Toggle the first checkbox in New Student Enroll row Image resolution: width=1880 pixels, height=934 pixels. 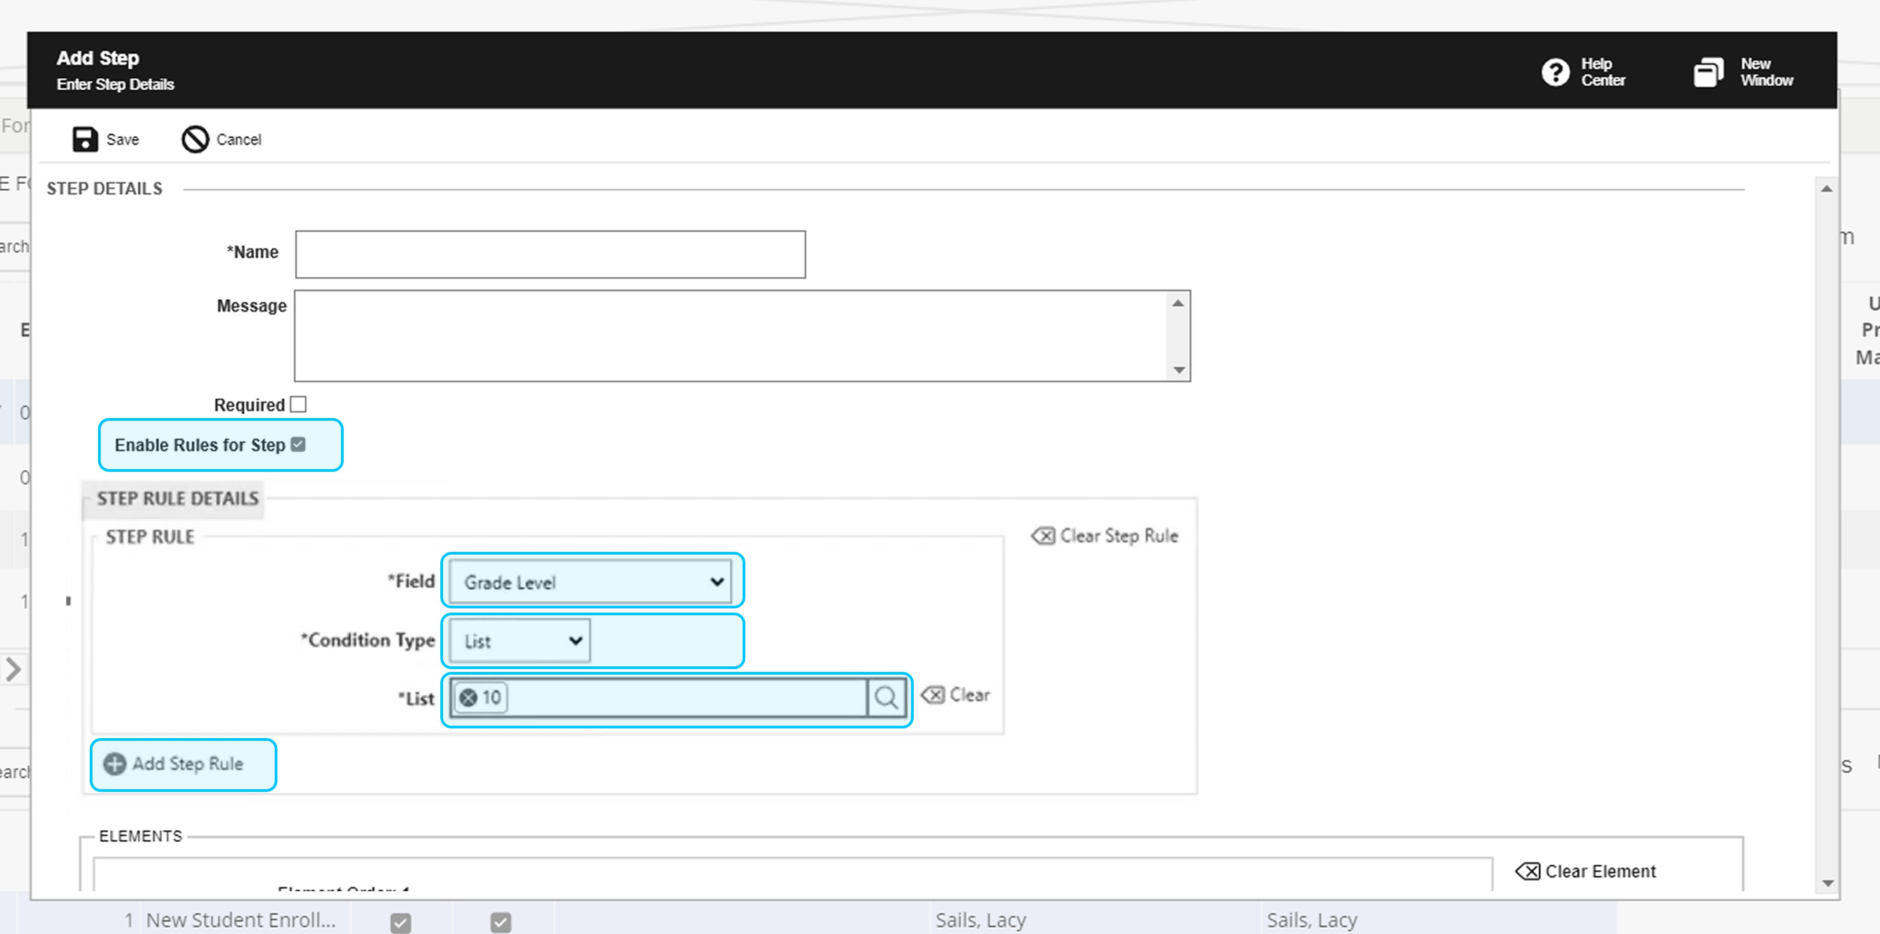401,922
